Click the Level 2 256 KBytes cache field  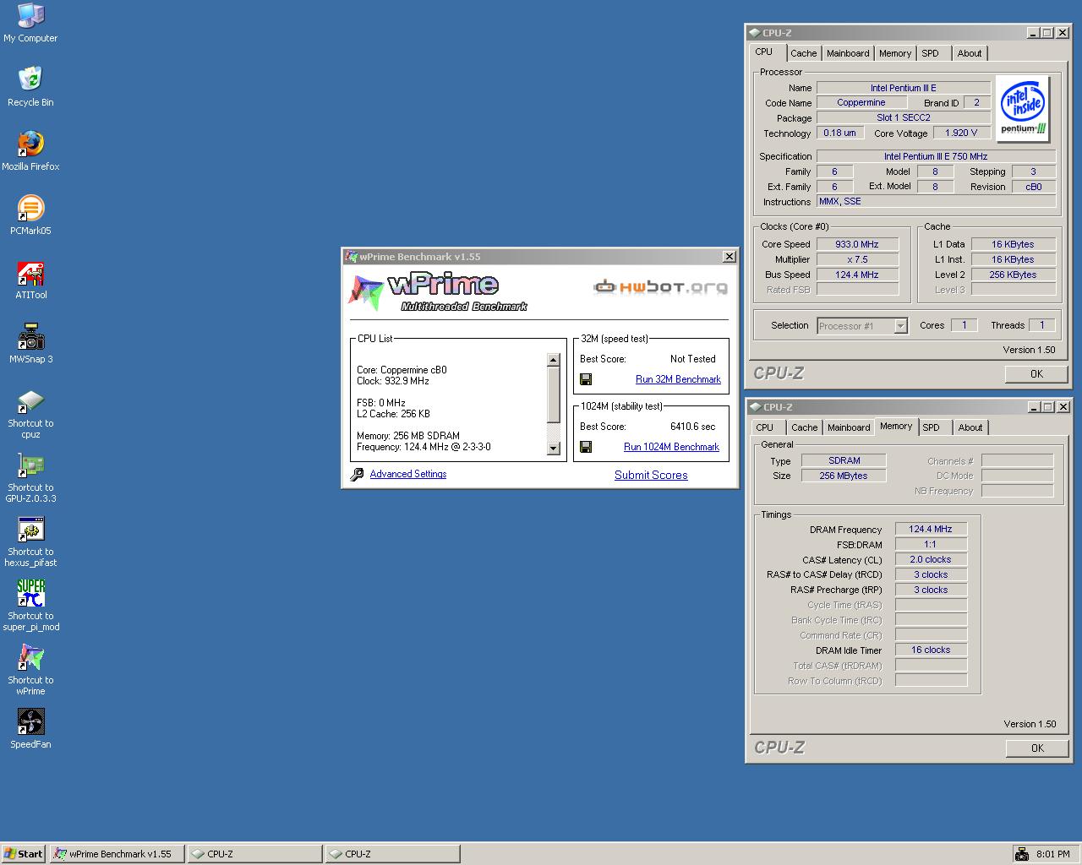click(1013, 275)
